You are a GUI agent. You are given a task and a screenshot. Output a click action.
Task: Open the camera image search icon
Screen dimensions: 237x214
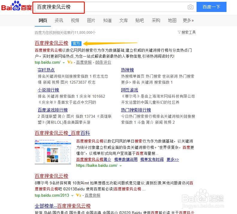click(191, 7)
